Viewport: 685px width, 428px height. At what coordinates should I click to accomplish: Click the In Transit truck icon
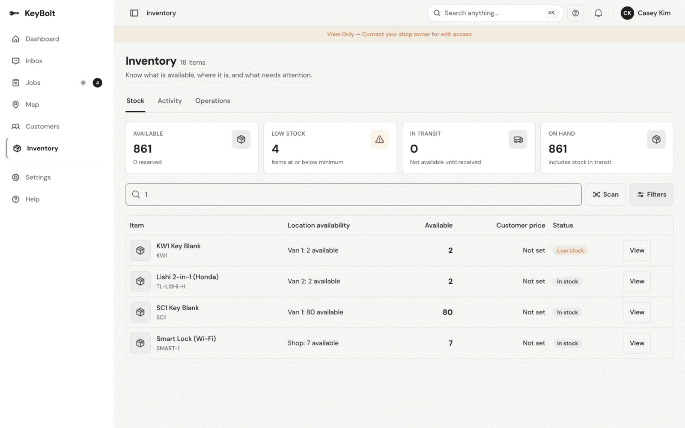click(x=518, y=140)
